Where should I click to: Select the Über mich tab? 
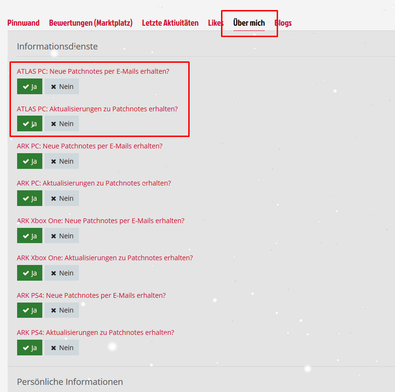(x=249, y=23)
